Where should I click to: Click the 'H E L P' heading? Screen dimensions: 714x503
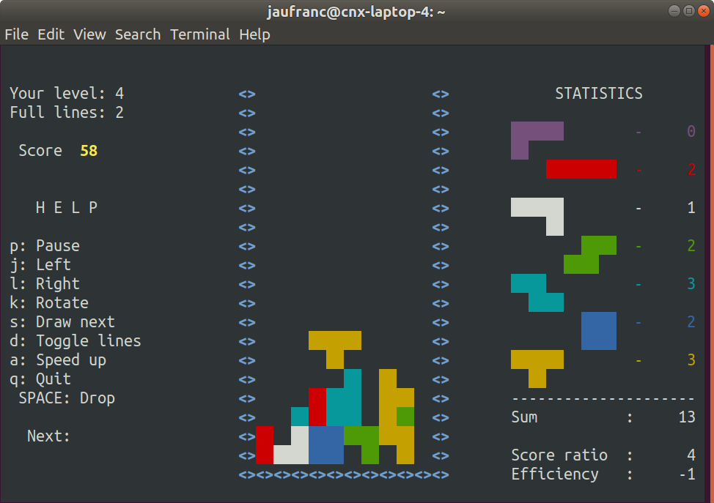click(67, 208)
